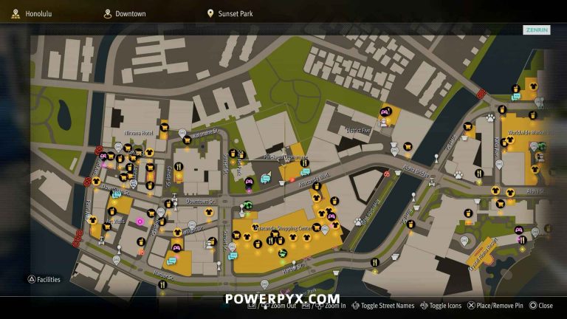Click the shopping cart icon above Nirvana Hotel
The height and width of the screenshot is (319, 567).
[x=165, y=127]
